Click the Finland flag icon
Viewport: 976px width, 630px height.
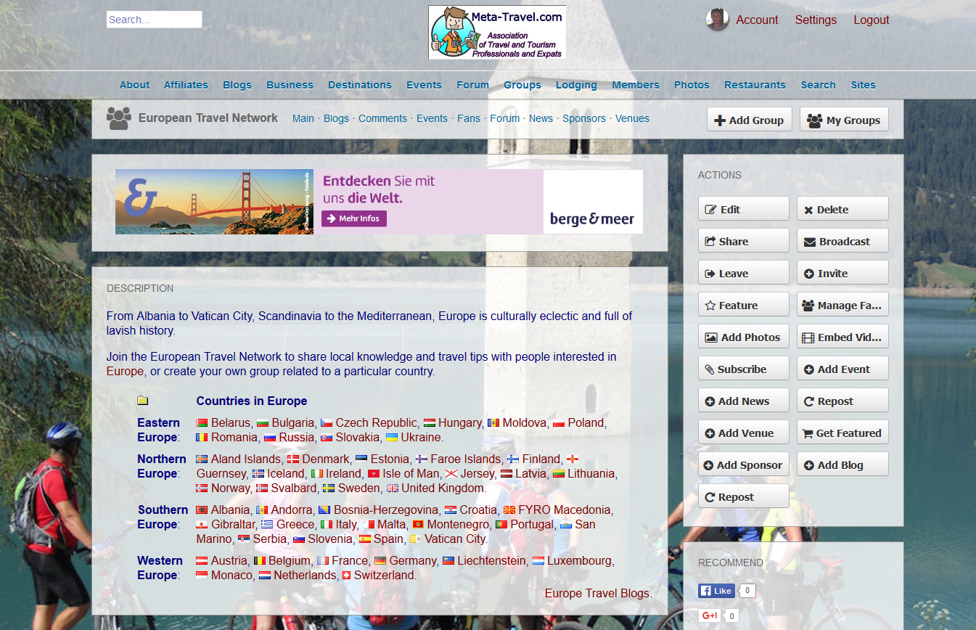(513, 459)
